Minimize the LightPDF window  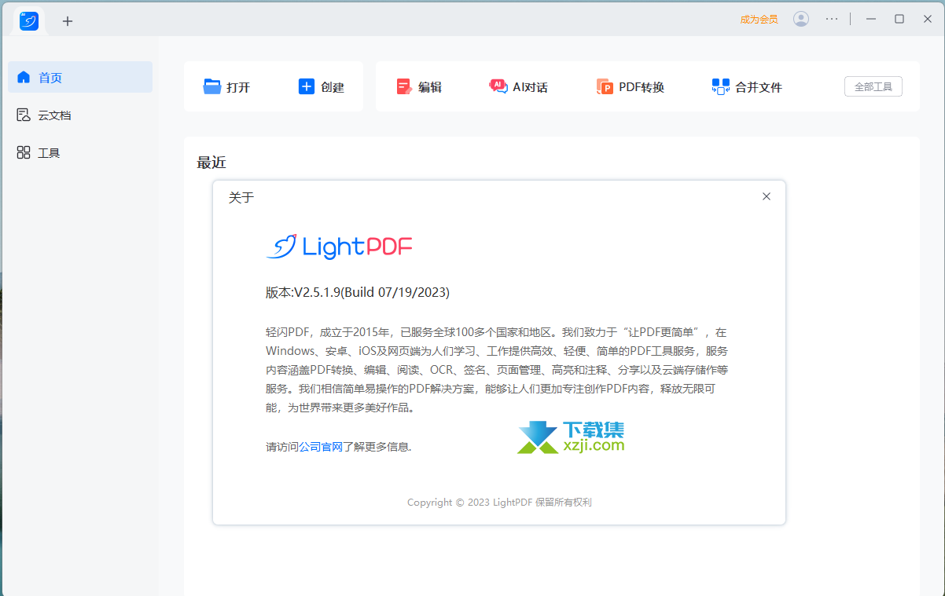(x=871, y=19)
